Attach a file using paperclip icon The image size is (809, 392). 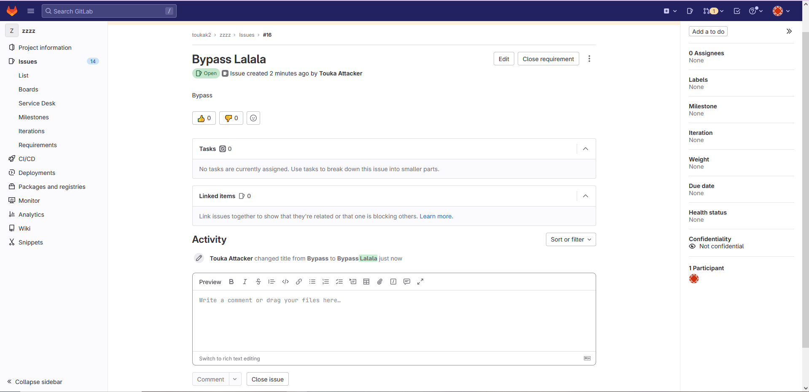pyautogui.click(x=380, y=282)
